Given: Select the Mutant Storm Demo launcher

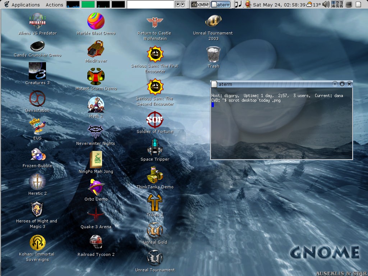Looking at the screenshot, I should [96, 76].
